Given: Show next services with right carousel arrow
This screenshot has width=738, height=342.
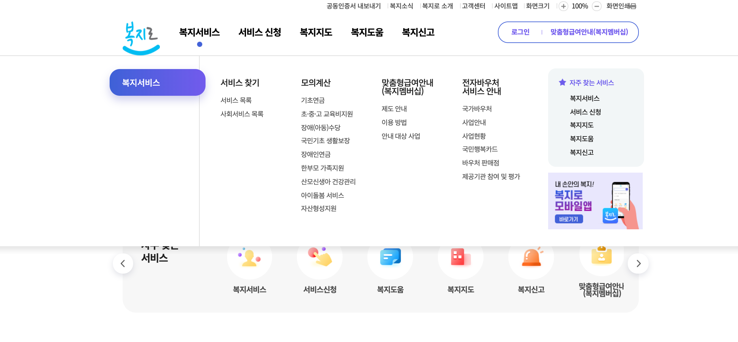Looking at the screenshot, I should [638, 264].
